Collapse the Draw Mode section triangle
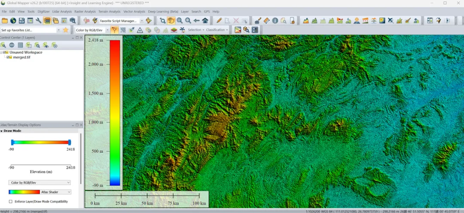Viewport: 464px width, 213px height. (x=1, y=131)
